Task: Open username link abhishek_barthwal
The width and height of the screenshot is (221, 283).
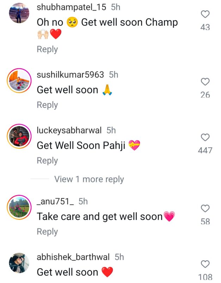Action: point(73,257)
